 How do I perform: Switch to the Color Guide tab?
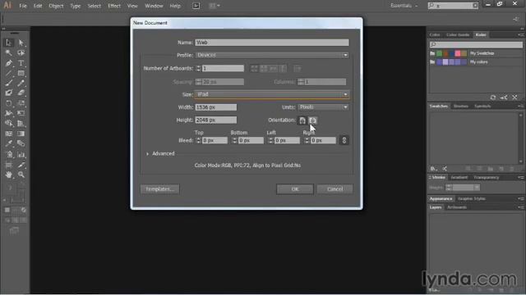pyautogui.click(x=458, y=34)
